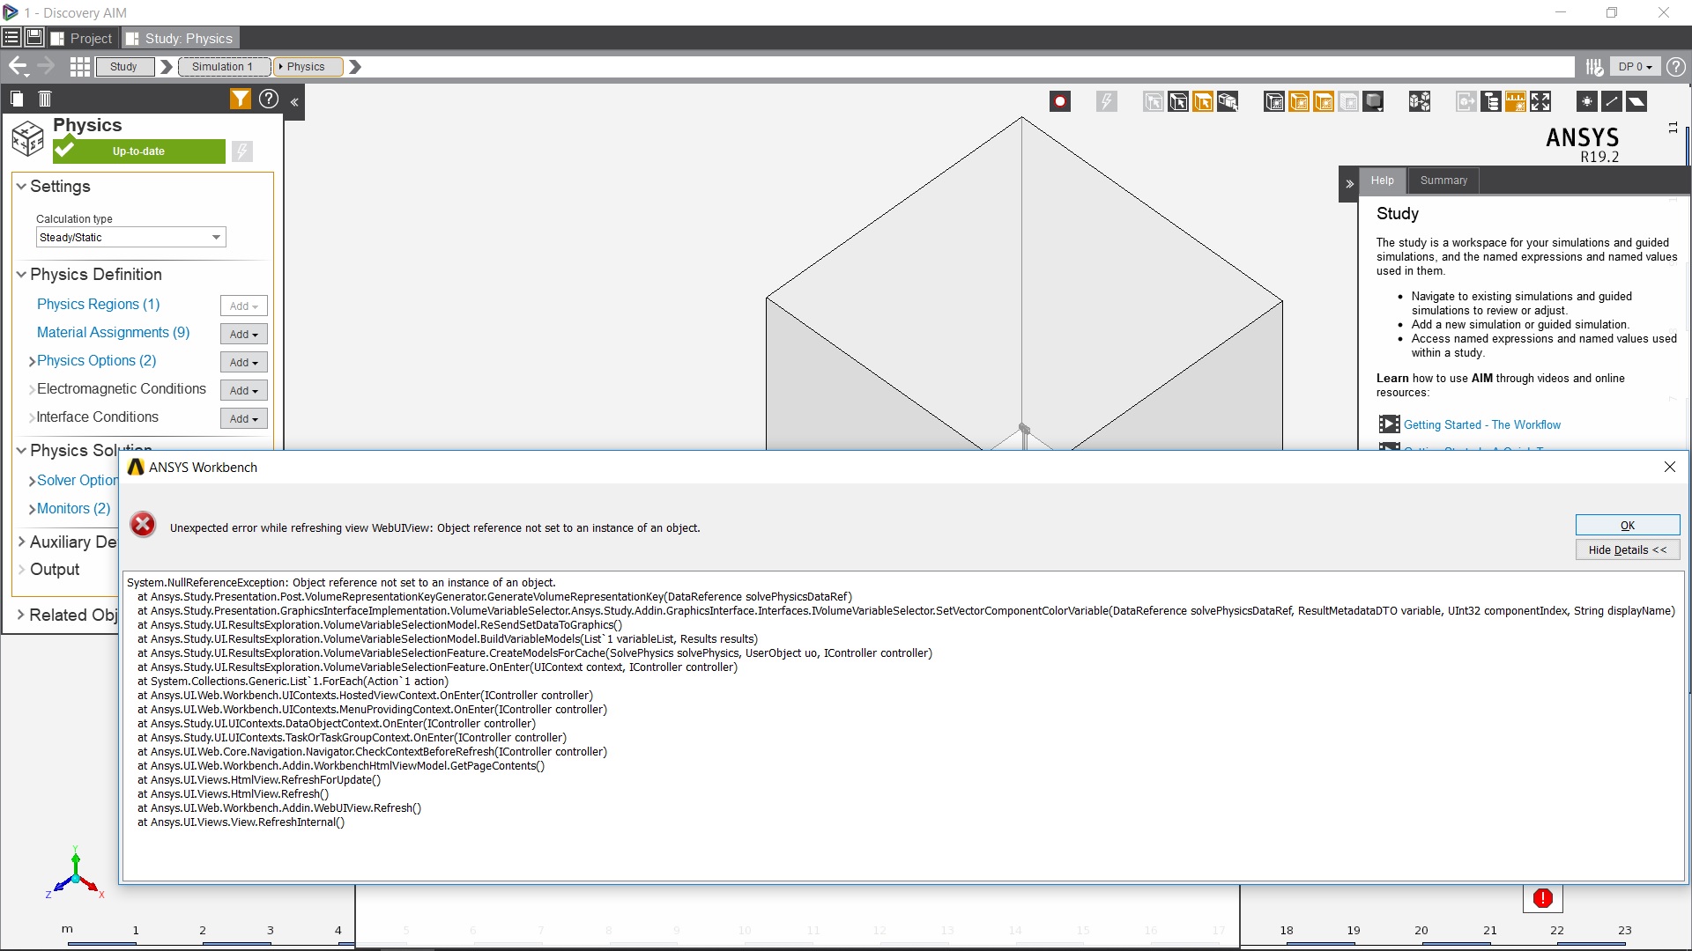Click the red record button in viewport toolbar

[x=1060, y=101]
